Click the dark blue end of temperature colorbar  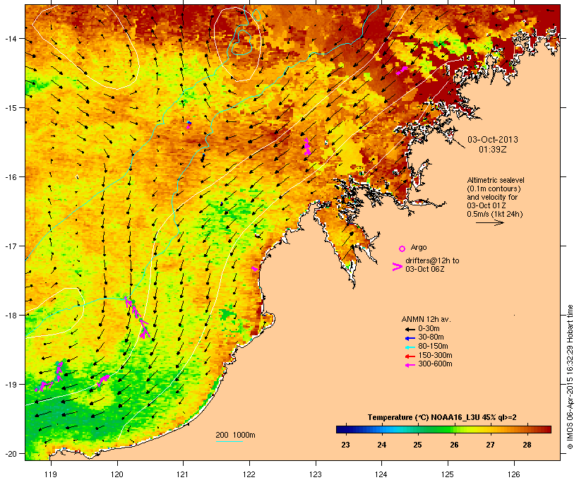(342, 429)
